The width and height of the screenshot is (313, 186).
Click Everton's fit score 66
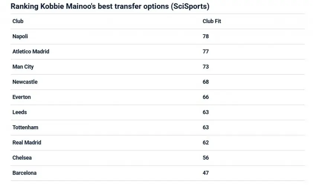point(206,97)
